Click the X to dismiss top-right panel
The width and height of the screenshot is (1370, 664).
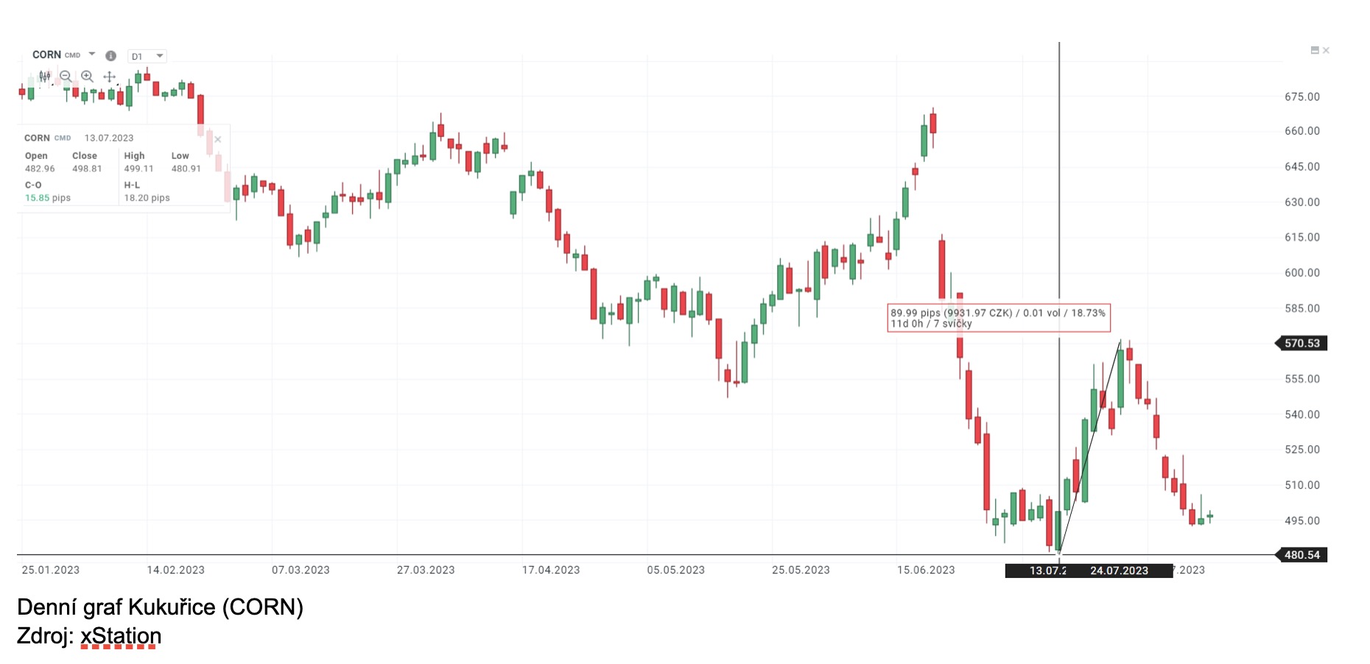coord(1327,50)
